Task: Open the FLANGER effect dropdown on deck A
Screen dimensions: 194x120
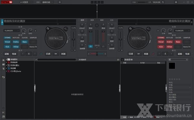Action: pos(12,30)
